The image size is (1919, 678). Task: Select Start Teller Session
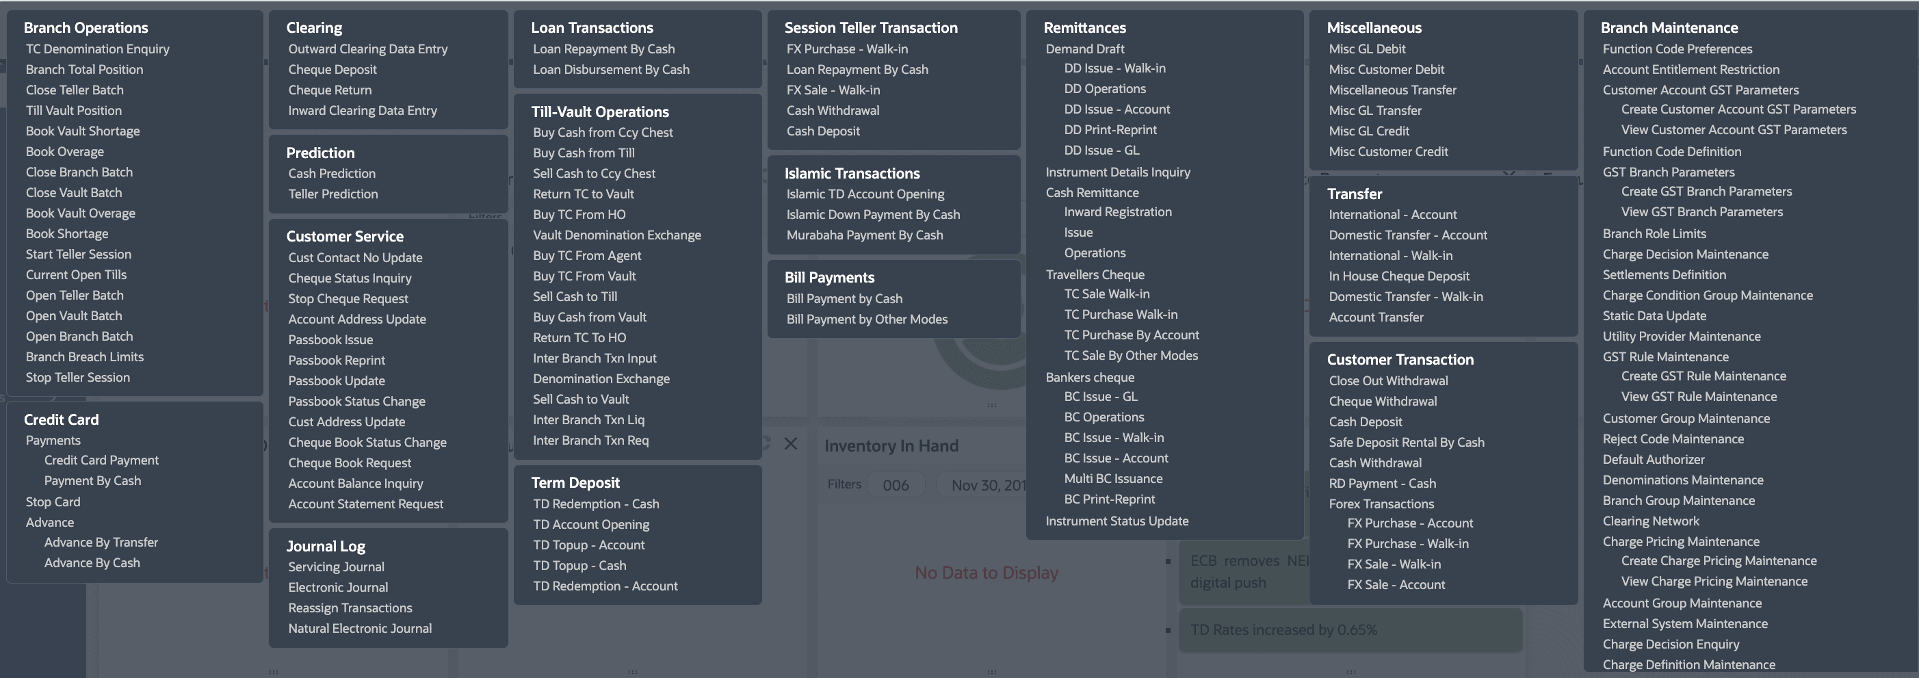78,254
